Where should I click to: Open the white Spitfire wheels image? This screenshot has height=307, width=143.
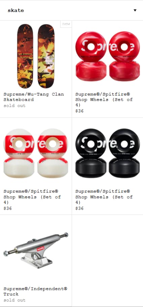coord(36,153)
